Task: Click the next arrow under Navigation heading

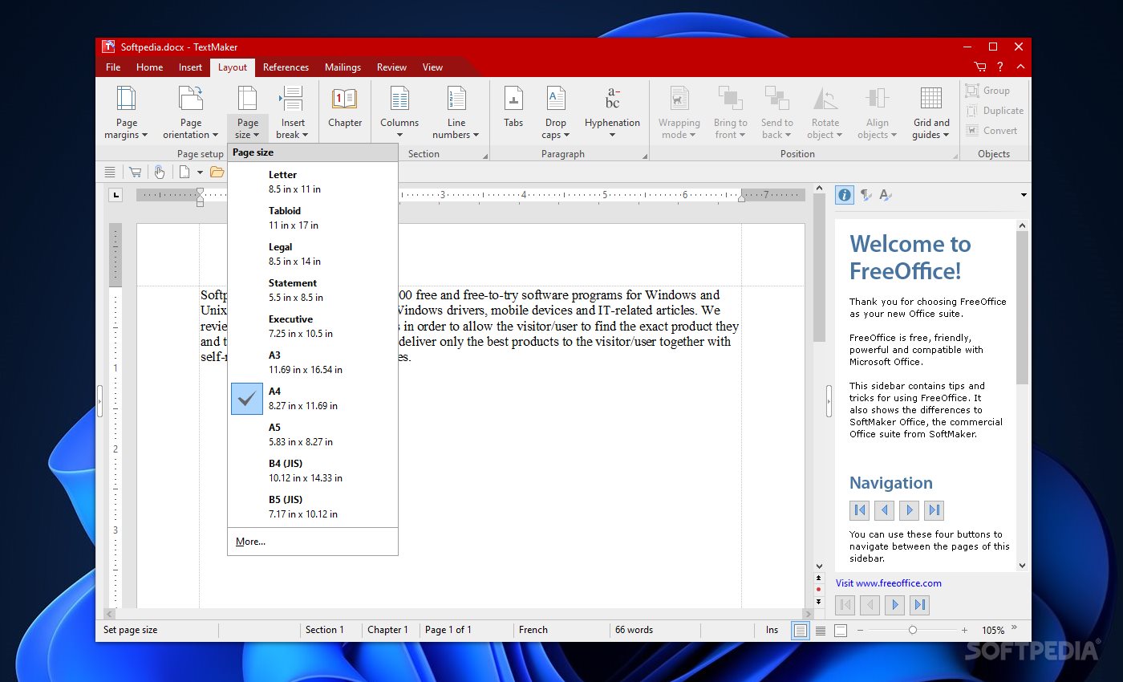Action: 909,509
